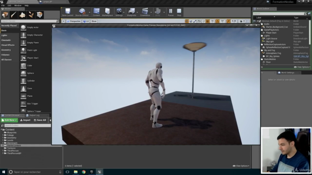Click the Save All button
Image resolution: width=312 pixels, height=175 pixels.
click(40, 120)
